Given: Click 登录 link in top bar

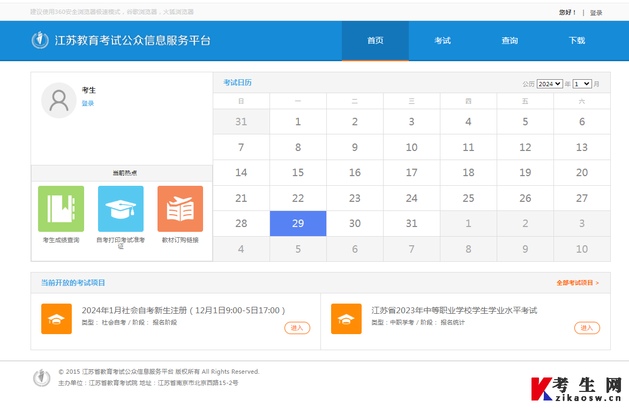Looking at the screenshot, I should coord(596,13).
